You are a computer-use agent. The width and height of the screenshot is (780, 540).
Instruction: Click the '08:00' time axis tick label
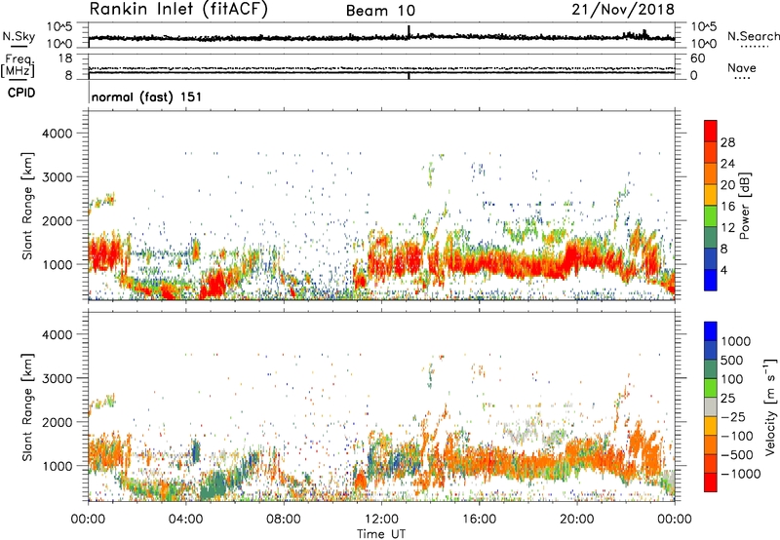click(x=284, y=520)
